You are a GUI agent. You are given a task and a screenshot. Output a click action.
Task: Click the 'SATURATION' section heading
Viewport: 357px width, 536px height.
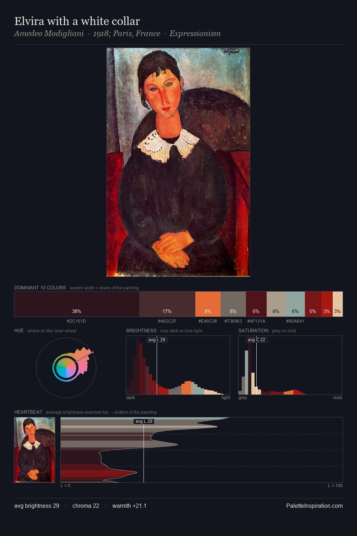(253, 331)
